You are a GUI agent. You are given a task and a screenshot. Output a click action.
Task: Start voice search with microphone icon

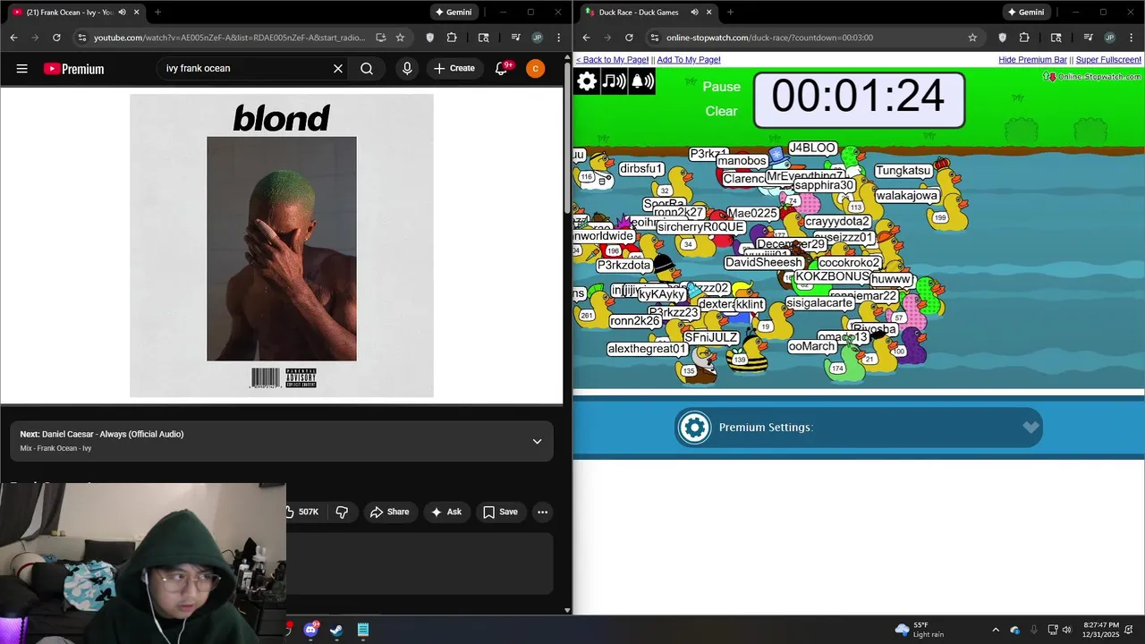(x=407, y=69)
